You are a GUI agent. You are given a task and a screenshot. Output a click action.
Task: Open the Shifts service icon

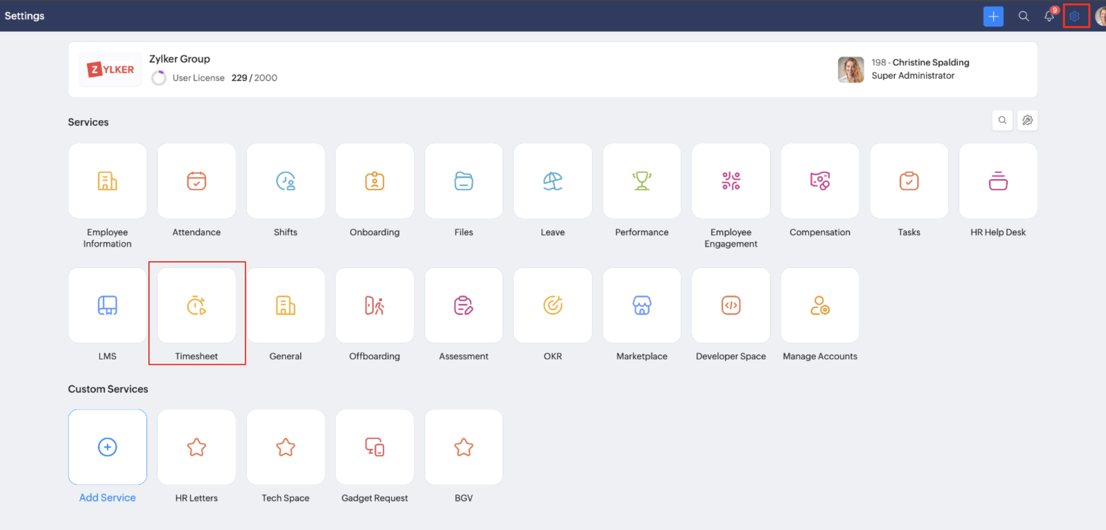click(x=285, y=181)
